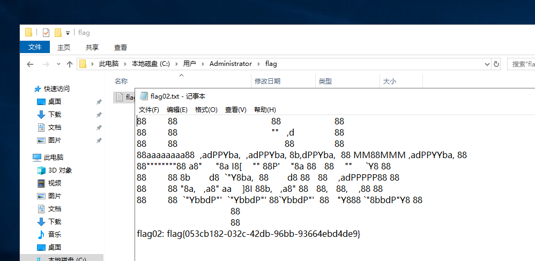Open recent locations dropdown arrow
Image resolution: width=535 pixels, height=261 pixels.
[x=58, y=64]
